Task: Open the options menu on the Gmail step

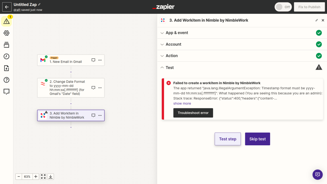Action: [100, 60]
